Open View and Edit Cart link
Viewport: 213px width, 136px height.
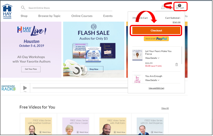coord(156,88)
